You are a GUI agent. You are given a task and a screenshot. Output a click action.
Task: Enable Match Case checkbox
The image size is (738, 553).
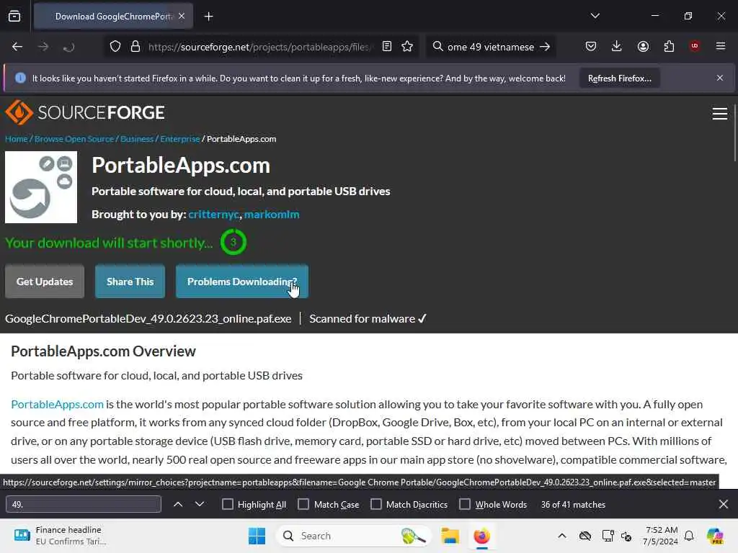[x=303, y=504]
